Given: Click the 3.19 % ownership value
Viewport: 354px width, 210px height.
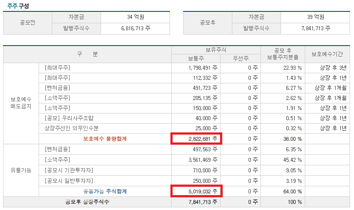Looking at the screenshot, I should (294, 181).
